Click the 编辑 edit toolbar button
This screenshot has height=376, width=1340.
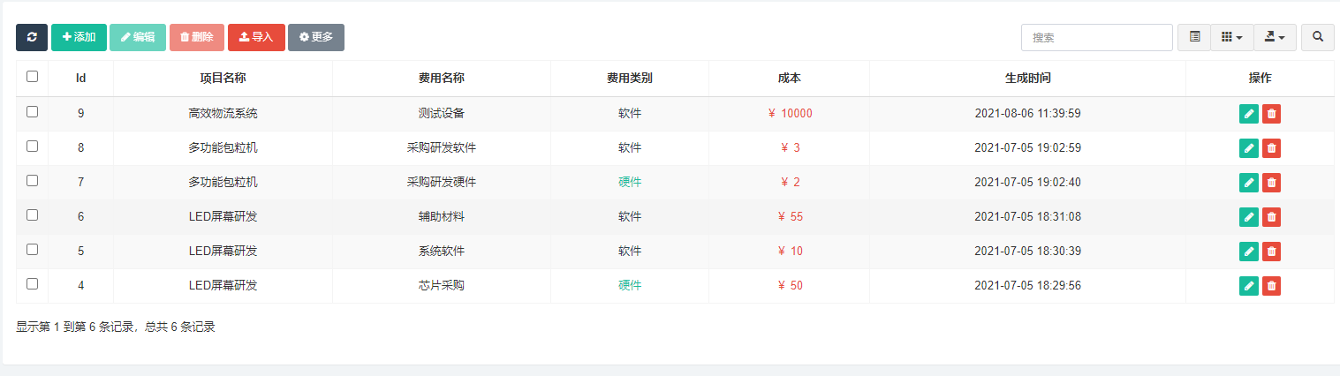(x=137, y=37)
